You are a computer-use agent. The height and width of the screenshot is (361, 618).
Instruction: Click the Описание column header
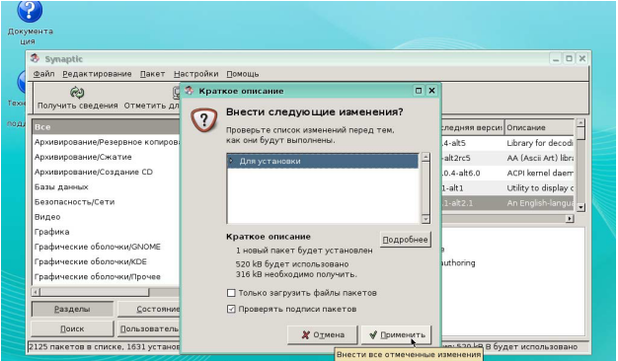coord(539,127)
